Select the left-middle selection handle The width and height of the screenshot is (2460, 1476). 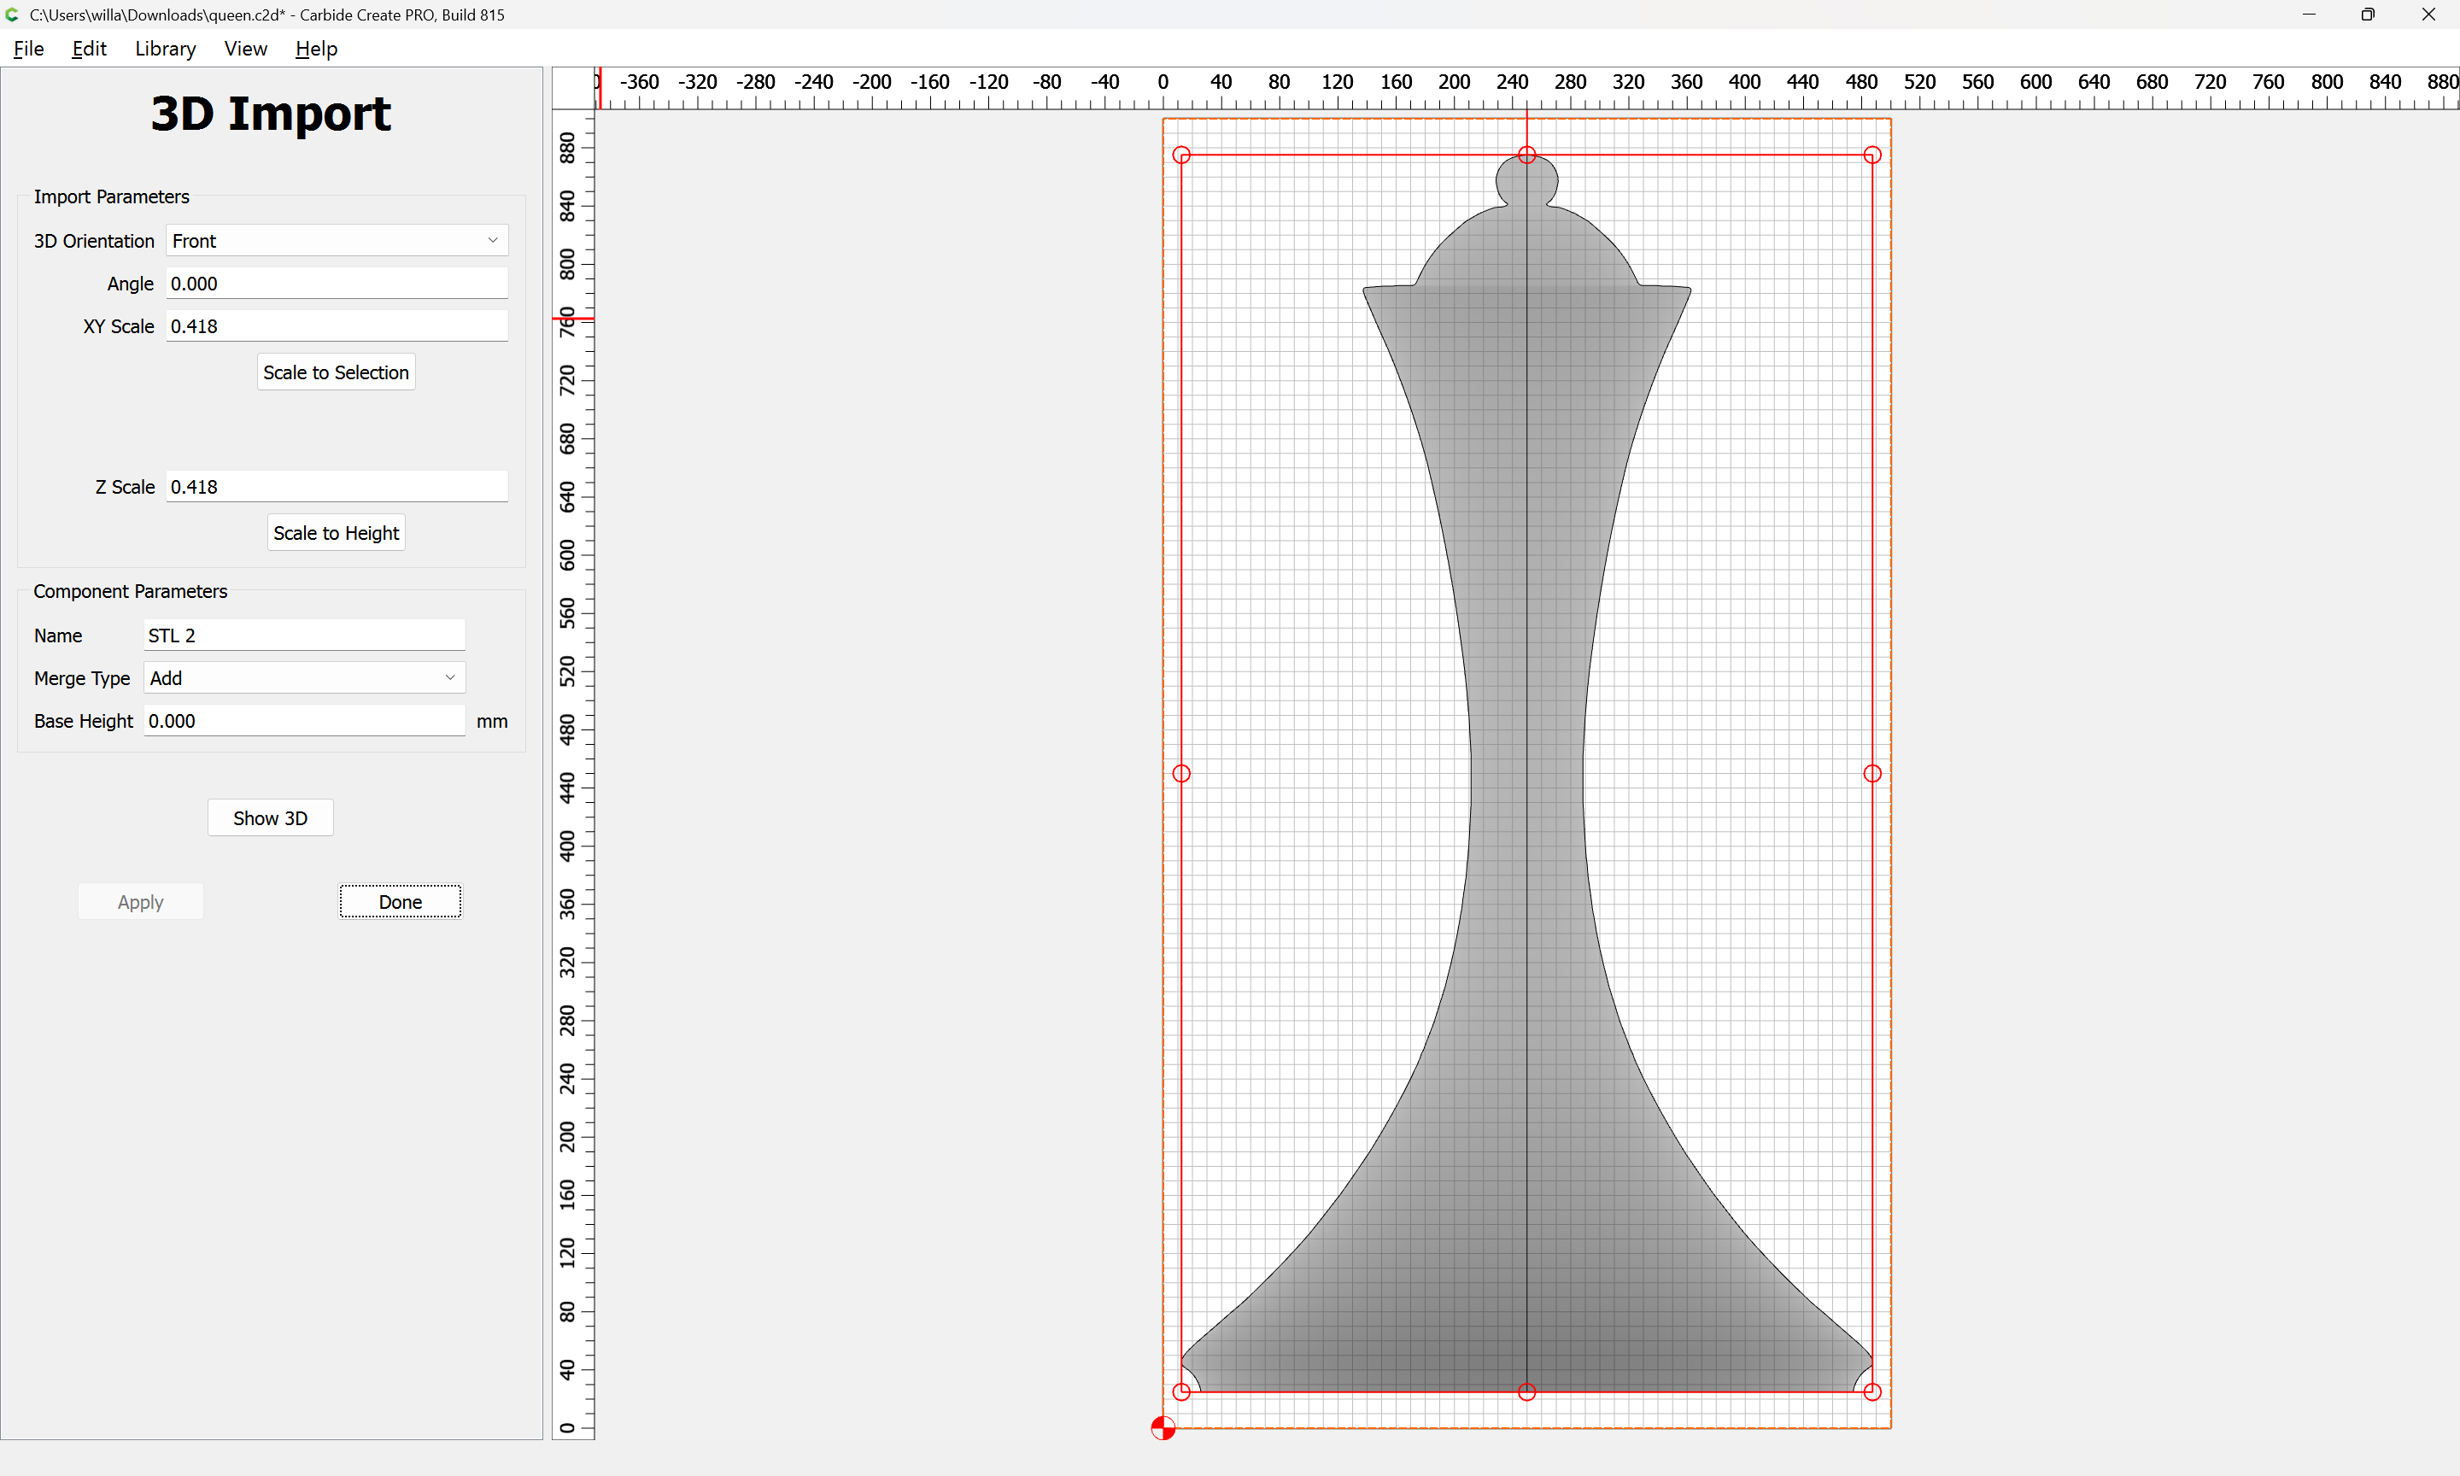point(1181,774)
